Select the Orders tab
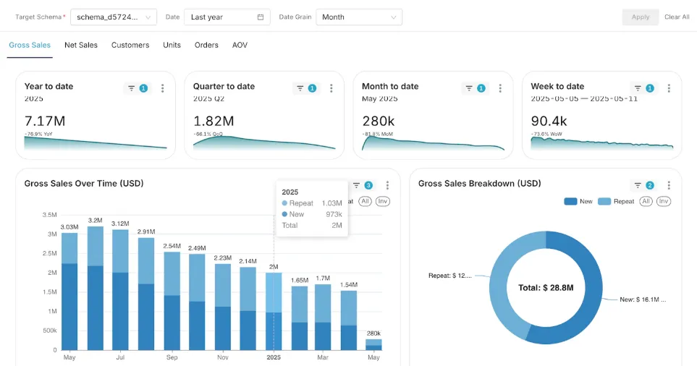 click(x=206, y=45)
